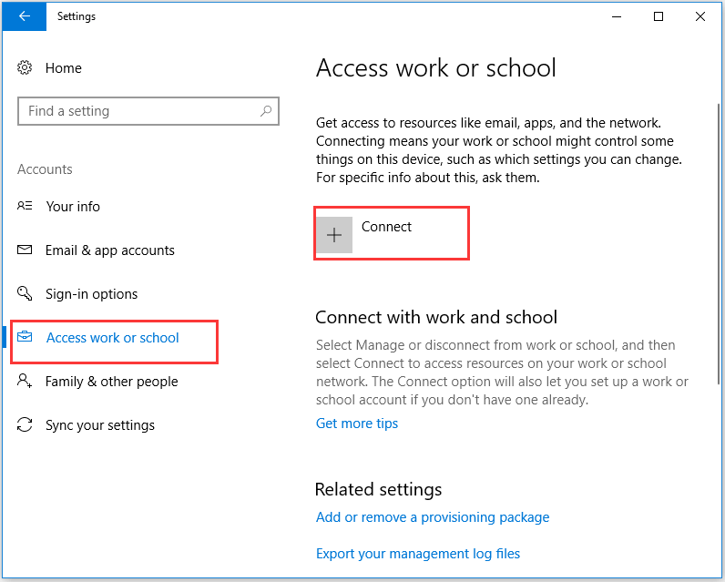Open the Home settings page
This screenshot has width=725, height=582.
(x=64, y=68)
